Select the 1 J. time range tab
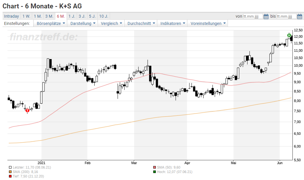The image size is (304, 180). tap(72, 16)
